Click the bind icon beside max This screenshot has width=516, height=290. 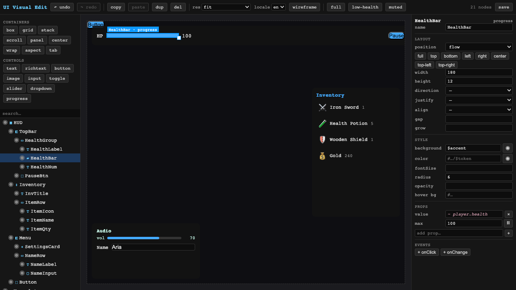tap(508, 223)
